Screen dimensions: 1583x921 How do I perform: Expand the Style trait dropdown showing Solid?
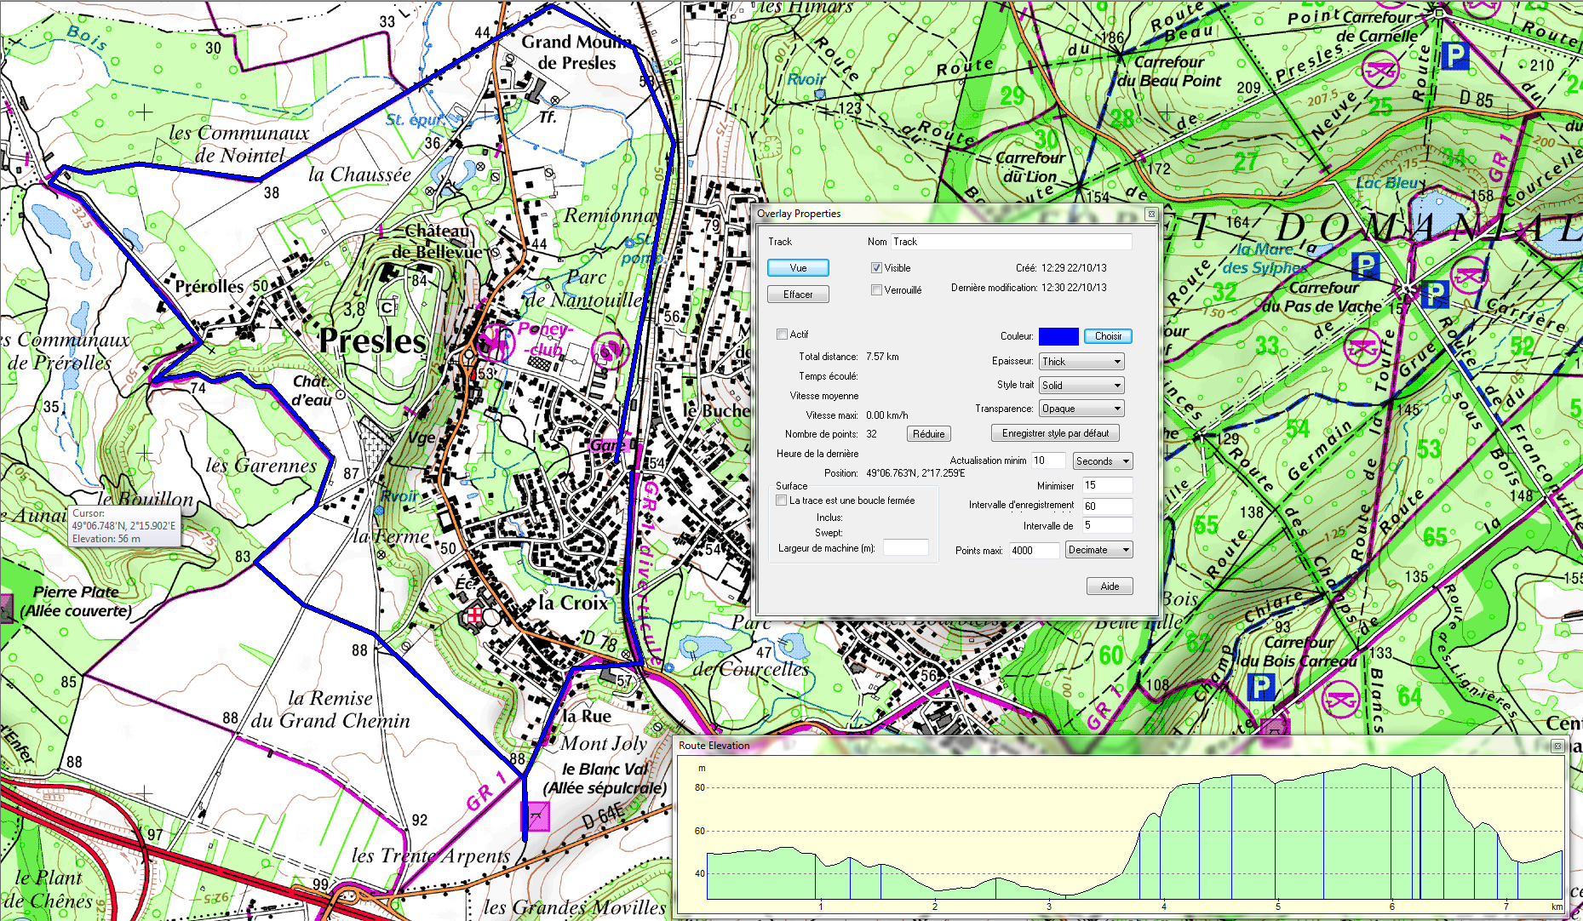1081,386
